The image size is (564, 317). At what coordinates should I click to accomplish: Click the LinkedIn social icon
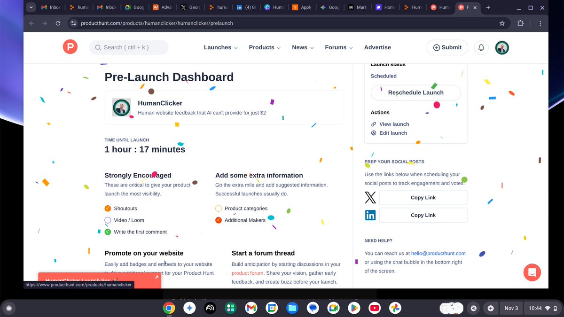coord(370,215)
